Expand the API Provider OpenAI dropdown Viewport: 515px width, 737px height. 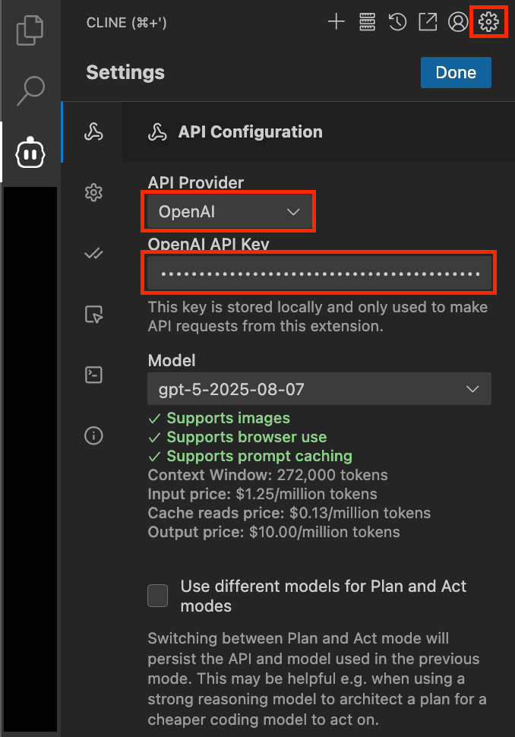pyautogui.click(x=229, y=211)
